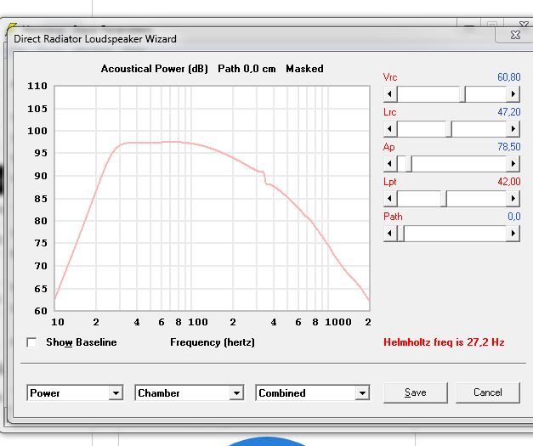Decrease Path with the left slider arrow
The width and height of the screenshot is (533, 446).
click(x=390, y=234)
